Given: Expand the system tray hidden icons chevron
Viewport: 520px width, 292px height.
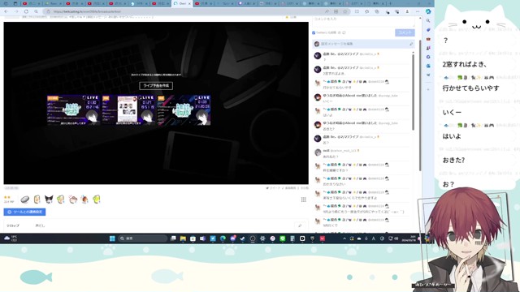Looking at the screenshot, I should pyautogui.click(x=344, y=238).
